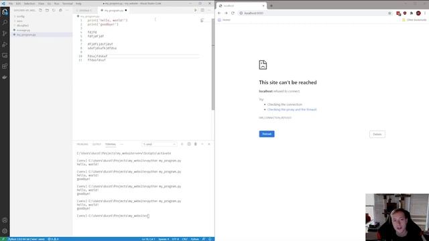
Task: Open the Manage gear menu in VS Code
Action: [5, 231]
